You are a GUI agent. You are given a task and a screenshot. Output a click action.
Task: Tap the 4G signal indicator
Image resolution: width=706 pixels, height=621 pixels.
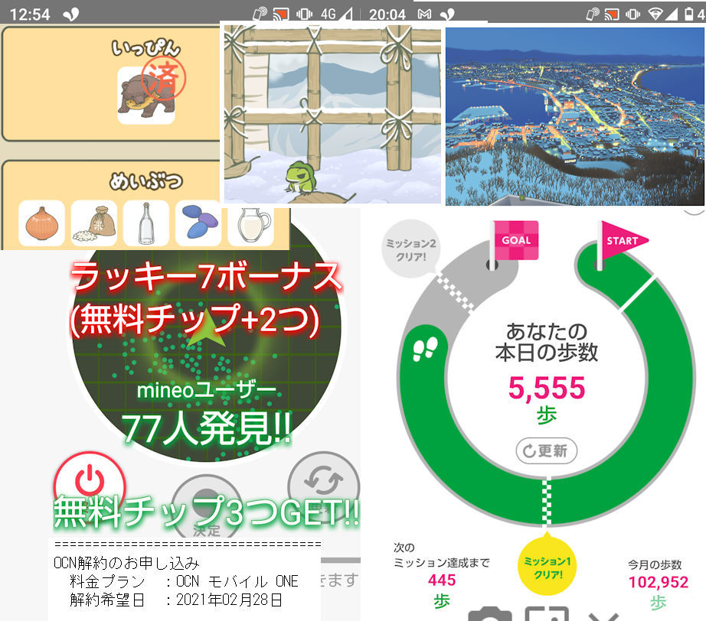point(336,14)
